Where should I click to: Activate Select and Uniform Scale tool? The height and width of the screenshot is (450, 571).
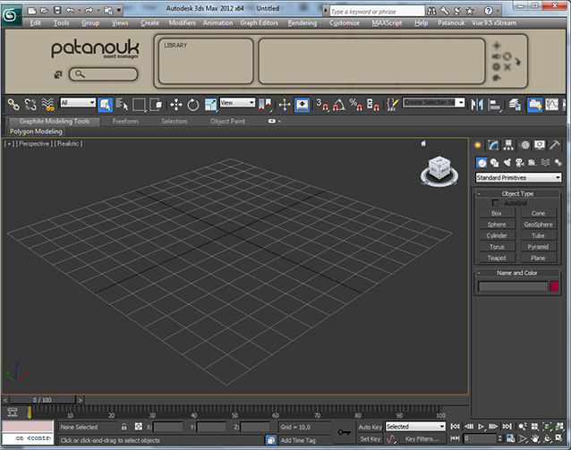coord(210,105)
